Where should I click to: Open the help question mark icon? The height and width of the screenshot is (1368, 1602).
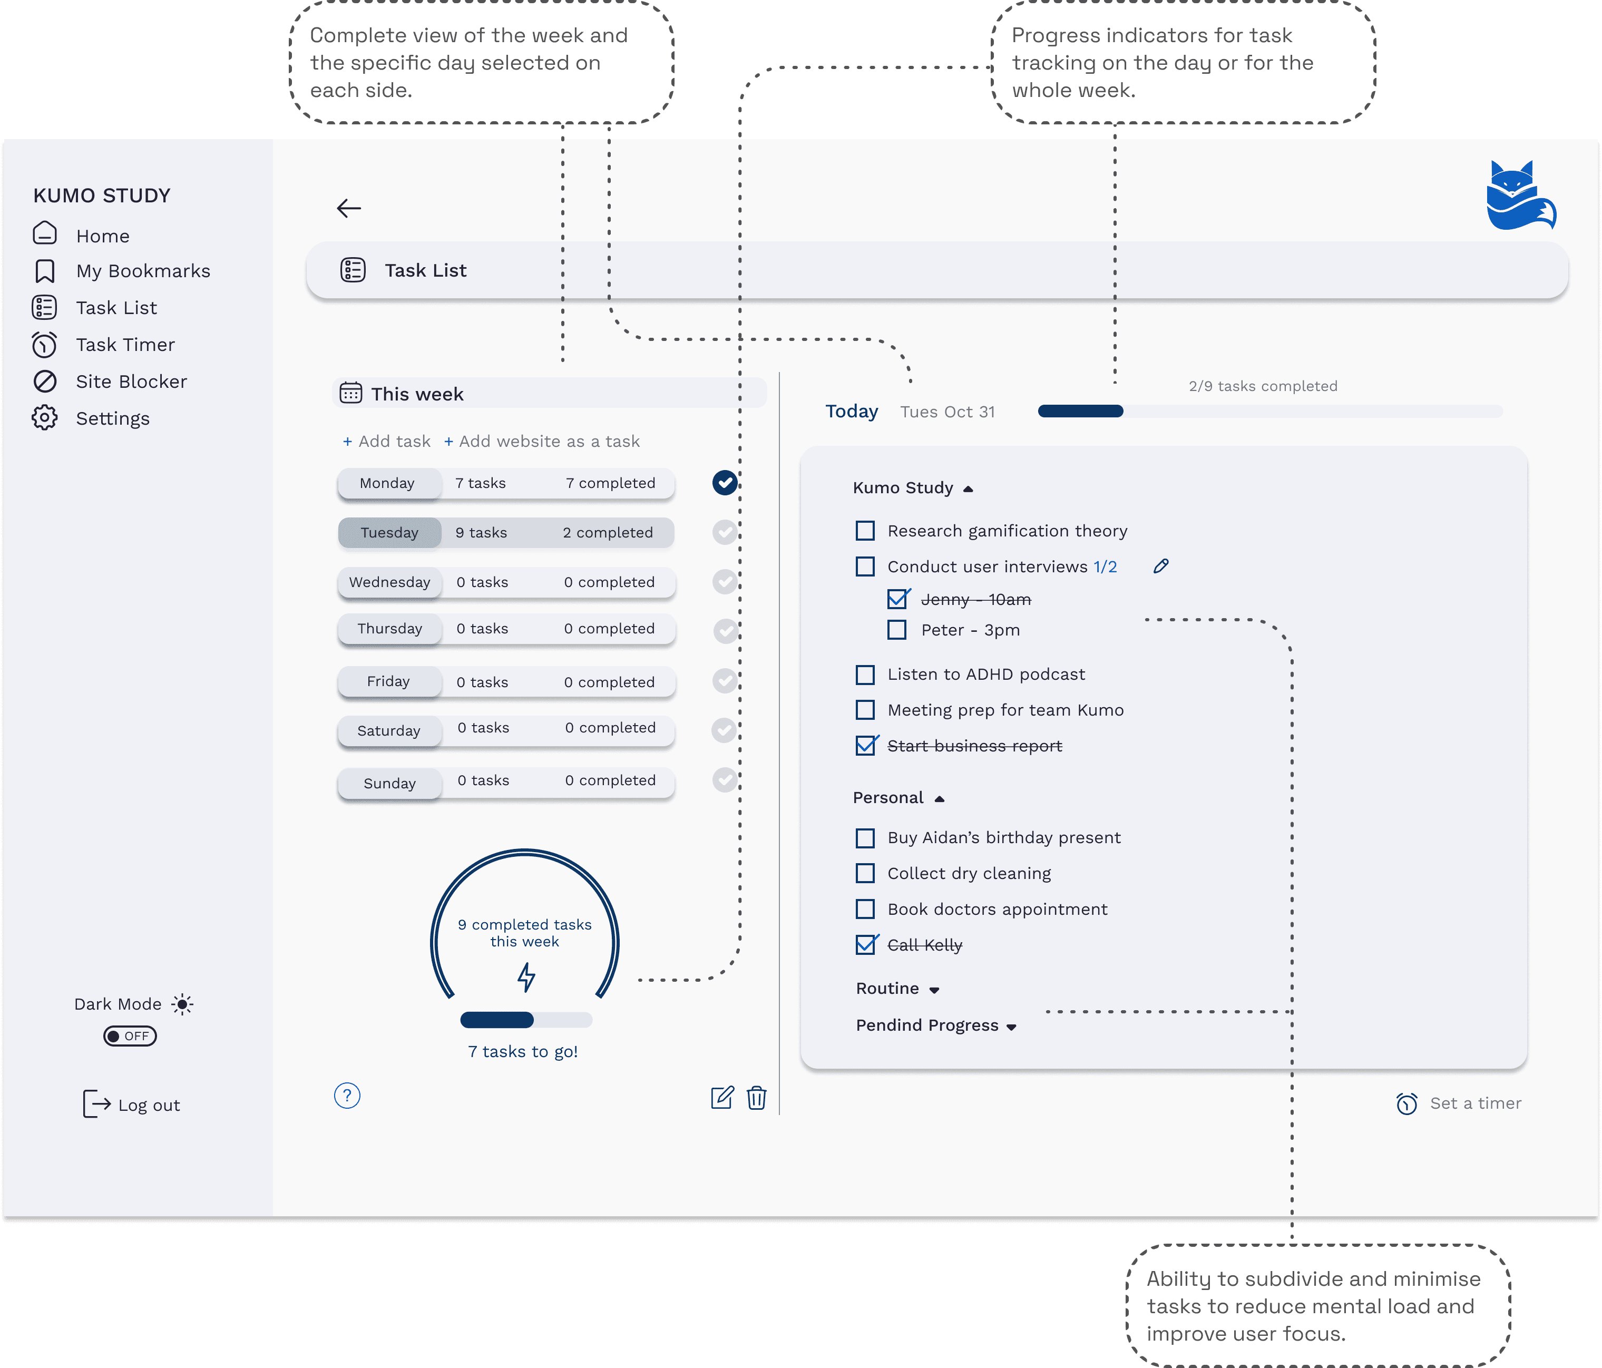[347, 1095]
